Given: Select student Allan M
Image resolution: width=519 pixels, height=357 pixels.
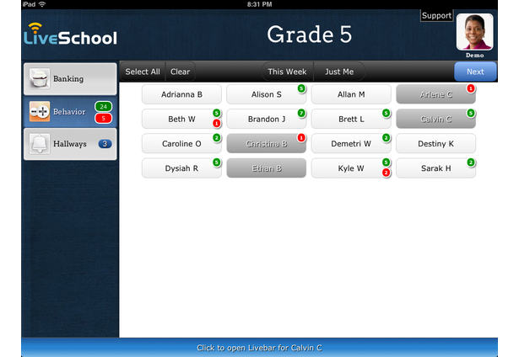Looking at the screenshot, I should tap(351, 94).
